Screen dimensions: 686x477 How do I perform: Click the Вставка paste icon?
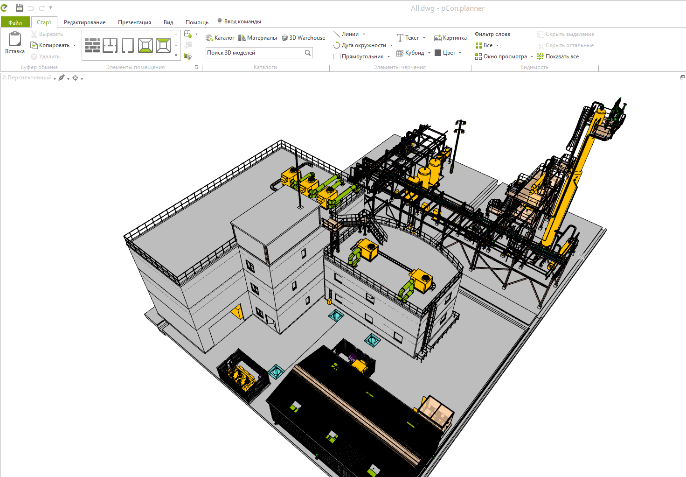pyautogui.click(x=15, y=43)
